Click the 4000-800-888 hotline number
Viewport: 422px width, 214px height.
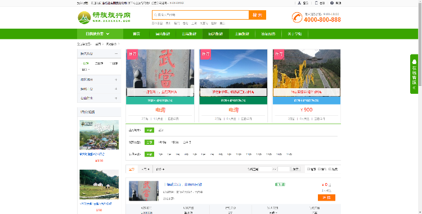tap(322, 20)
